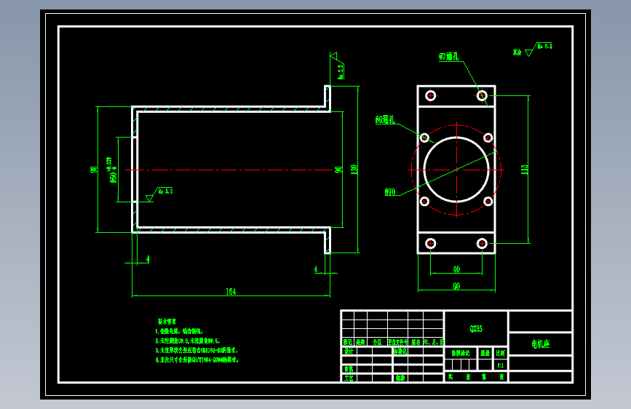
Task: Click the 1:1 scale value
Action: (x=500, y=365)
